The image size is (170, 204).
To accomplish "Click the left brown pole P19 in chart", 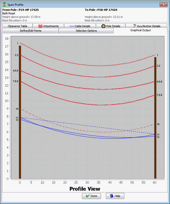I will pos(20,112).
